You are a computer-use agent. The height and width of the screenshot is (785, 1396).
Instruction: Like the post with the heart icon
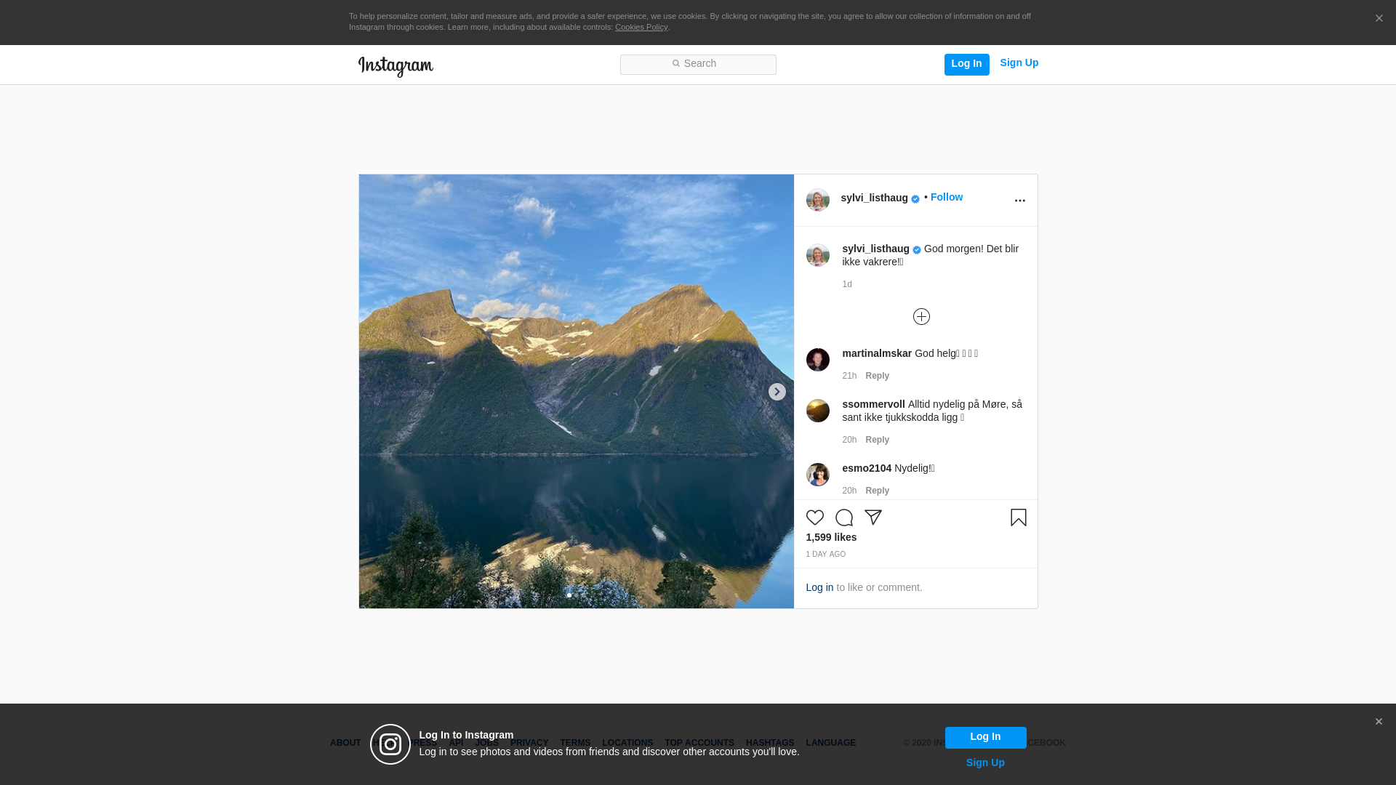[x=815, y=518]
